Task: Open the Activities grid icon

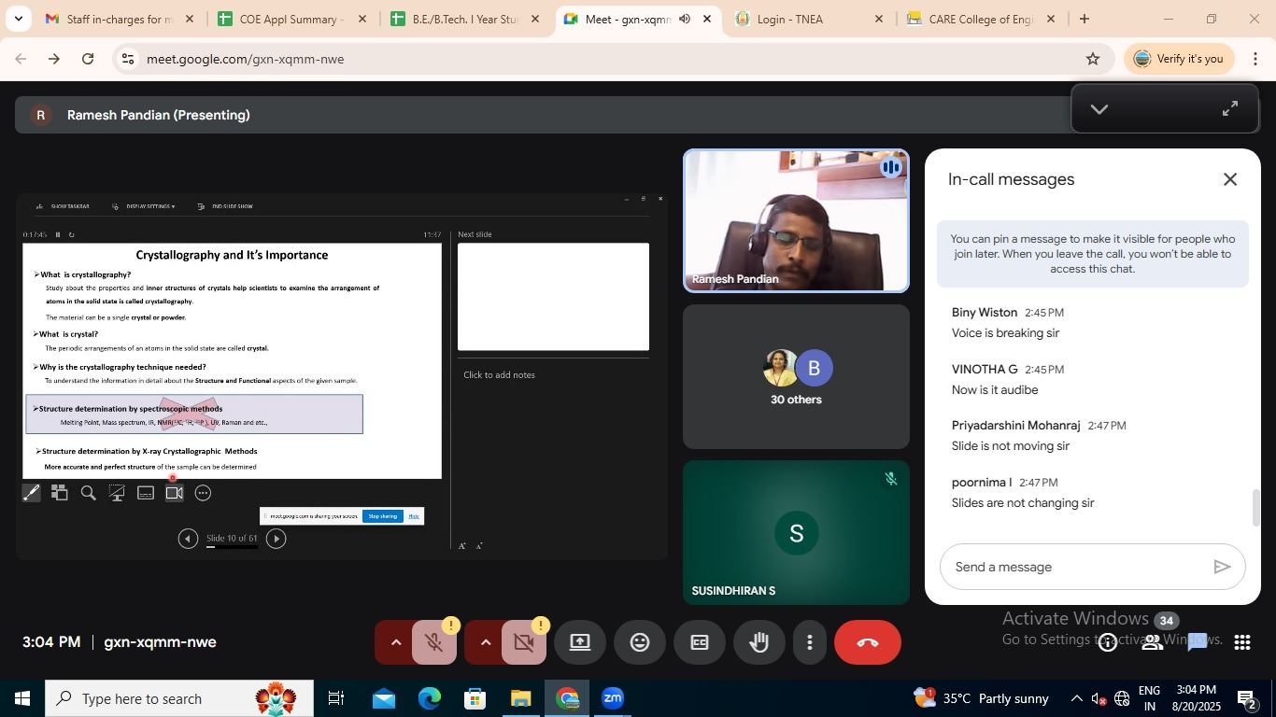Action: click(x=1241, y=642)
